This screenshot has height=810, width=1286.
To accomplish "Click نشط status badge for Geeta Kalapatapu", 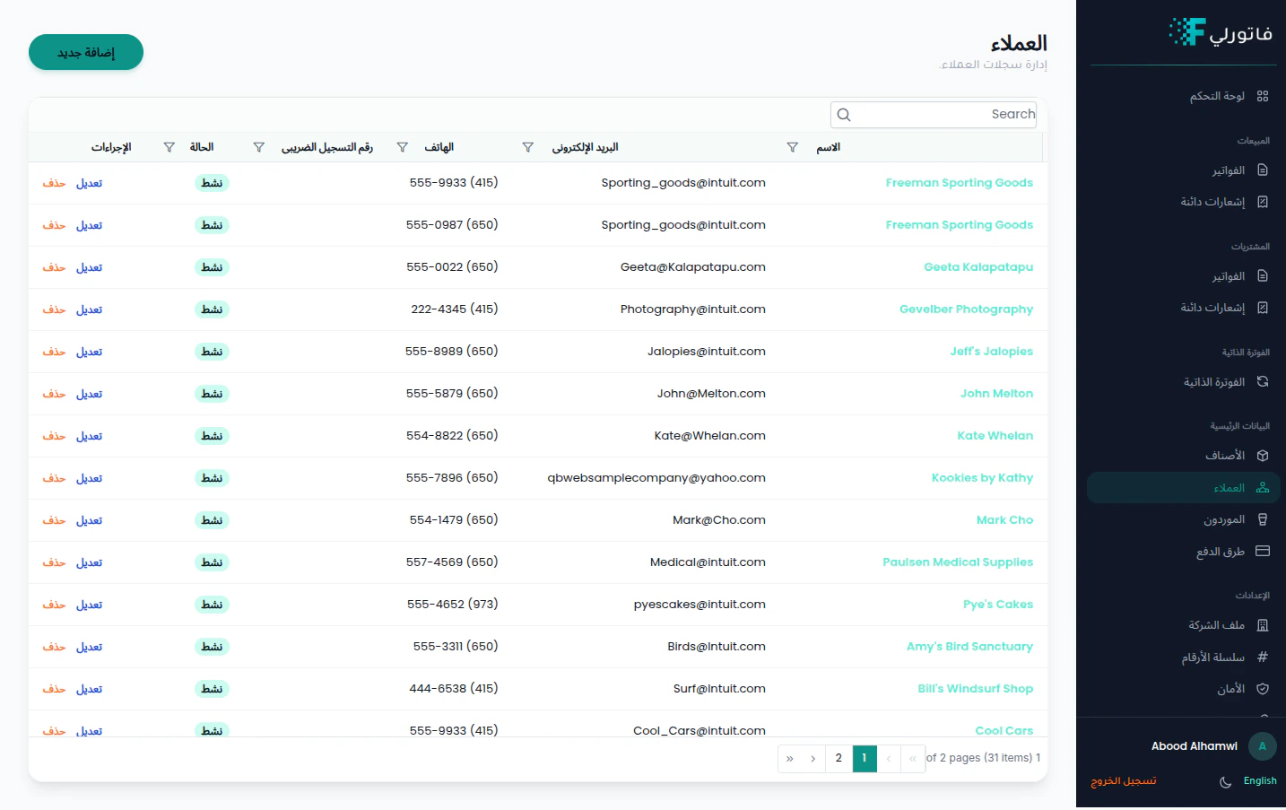I will (212, 267).
